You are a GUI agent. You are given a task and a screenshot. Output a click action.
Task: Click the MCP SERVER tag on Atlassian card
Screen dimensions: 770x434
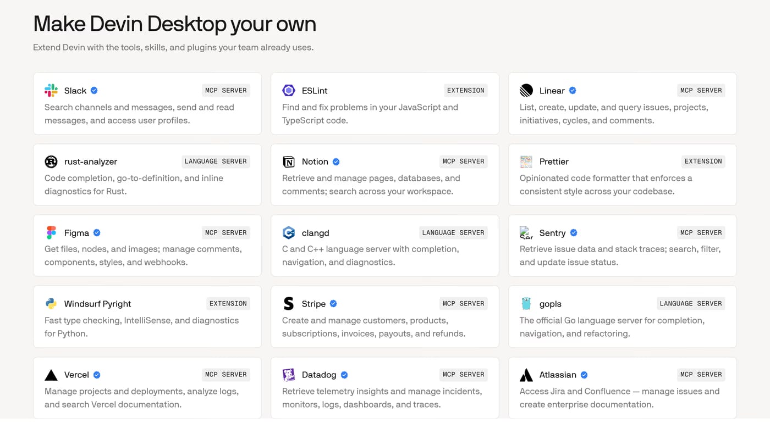tap(701, 375)
